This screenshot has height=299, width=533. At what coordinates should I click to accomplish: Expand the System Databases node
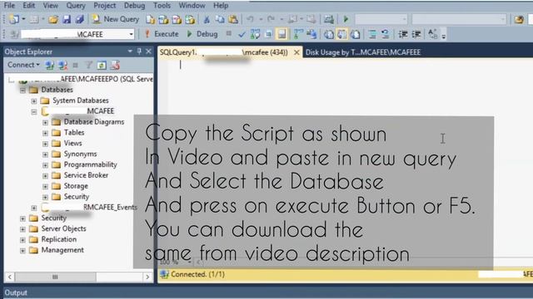pyautogui.click(x=33, y=101)
